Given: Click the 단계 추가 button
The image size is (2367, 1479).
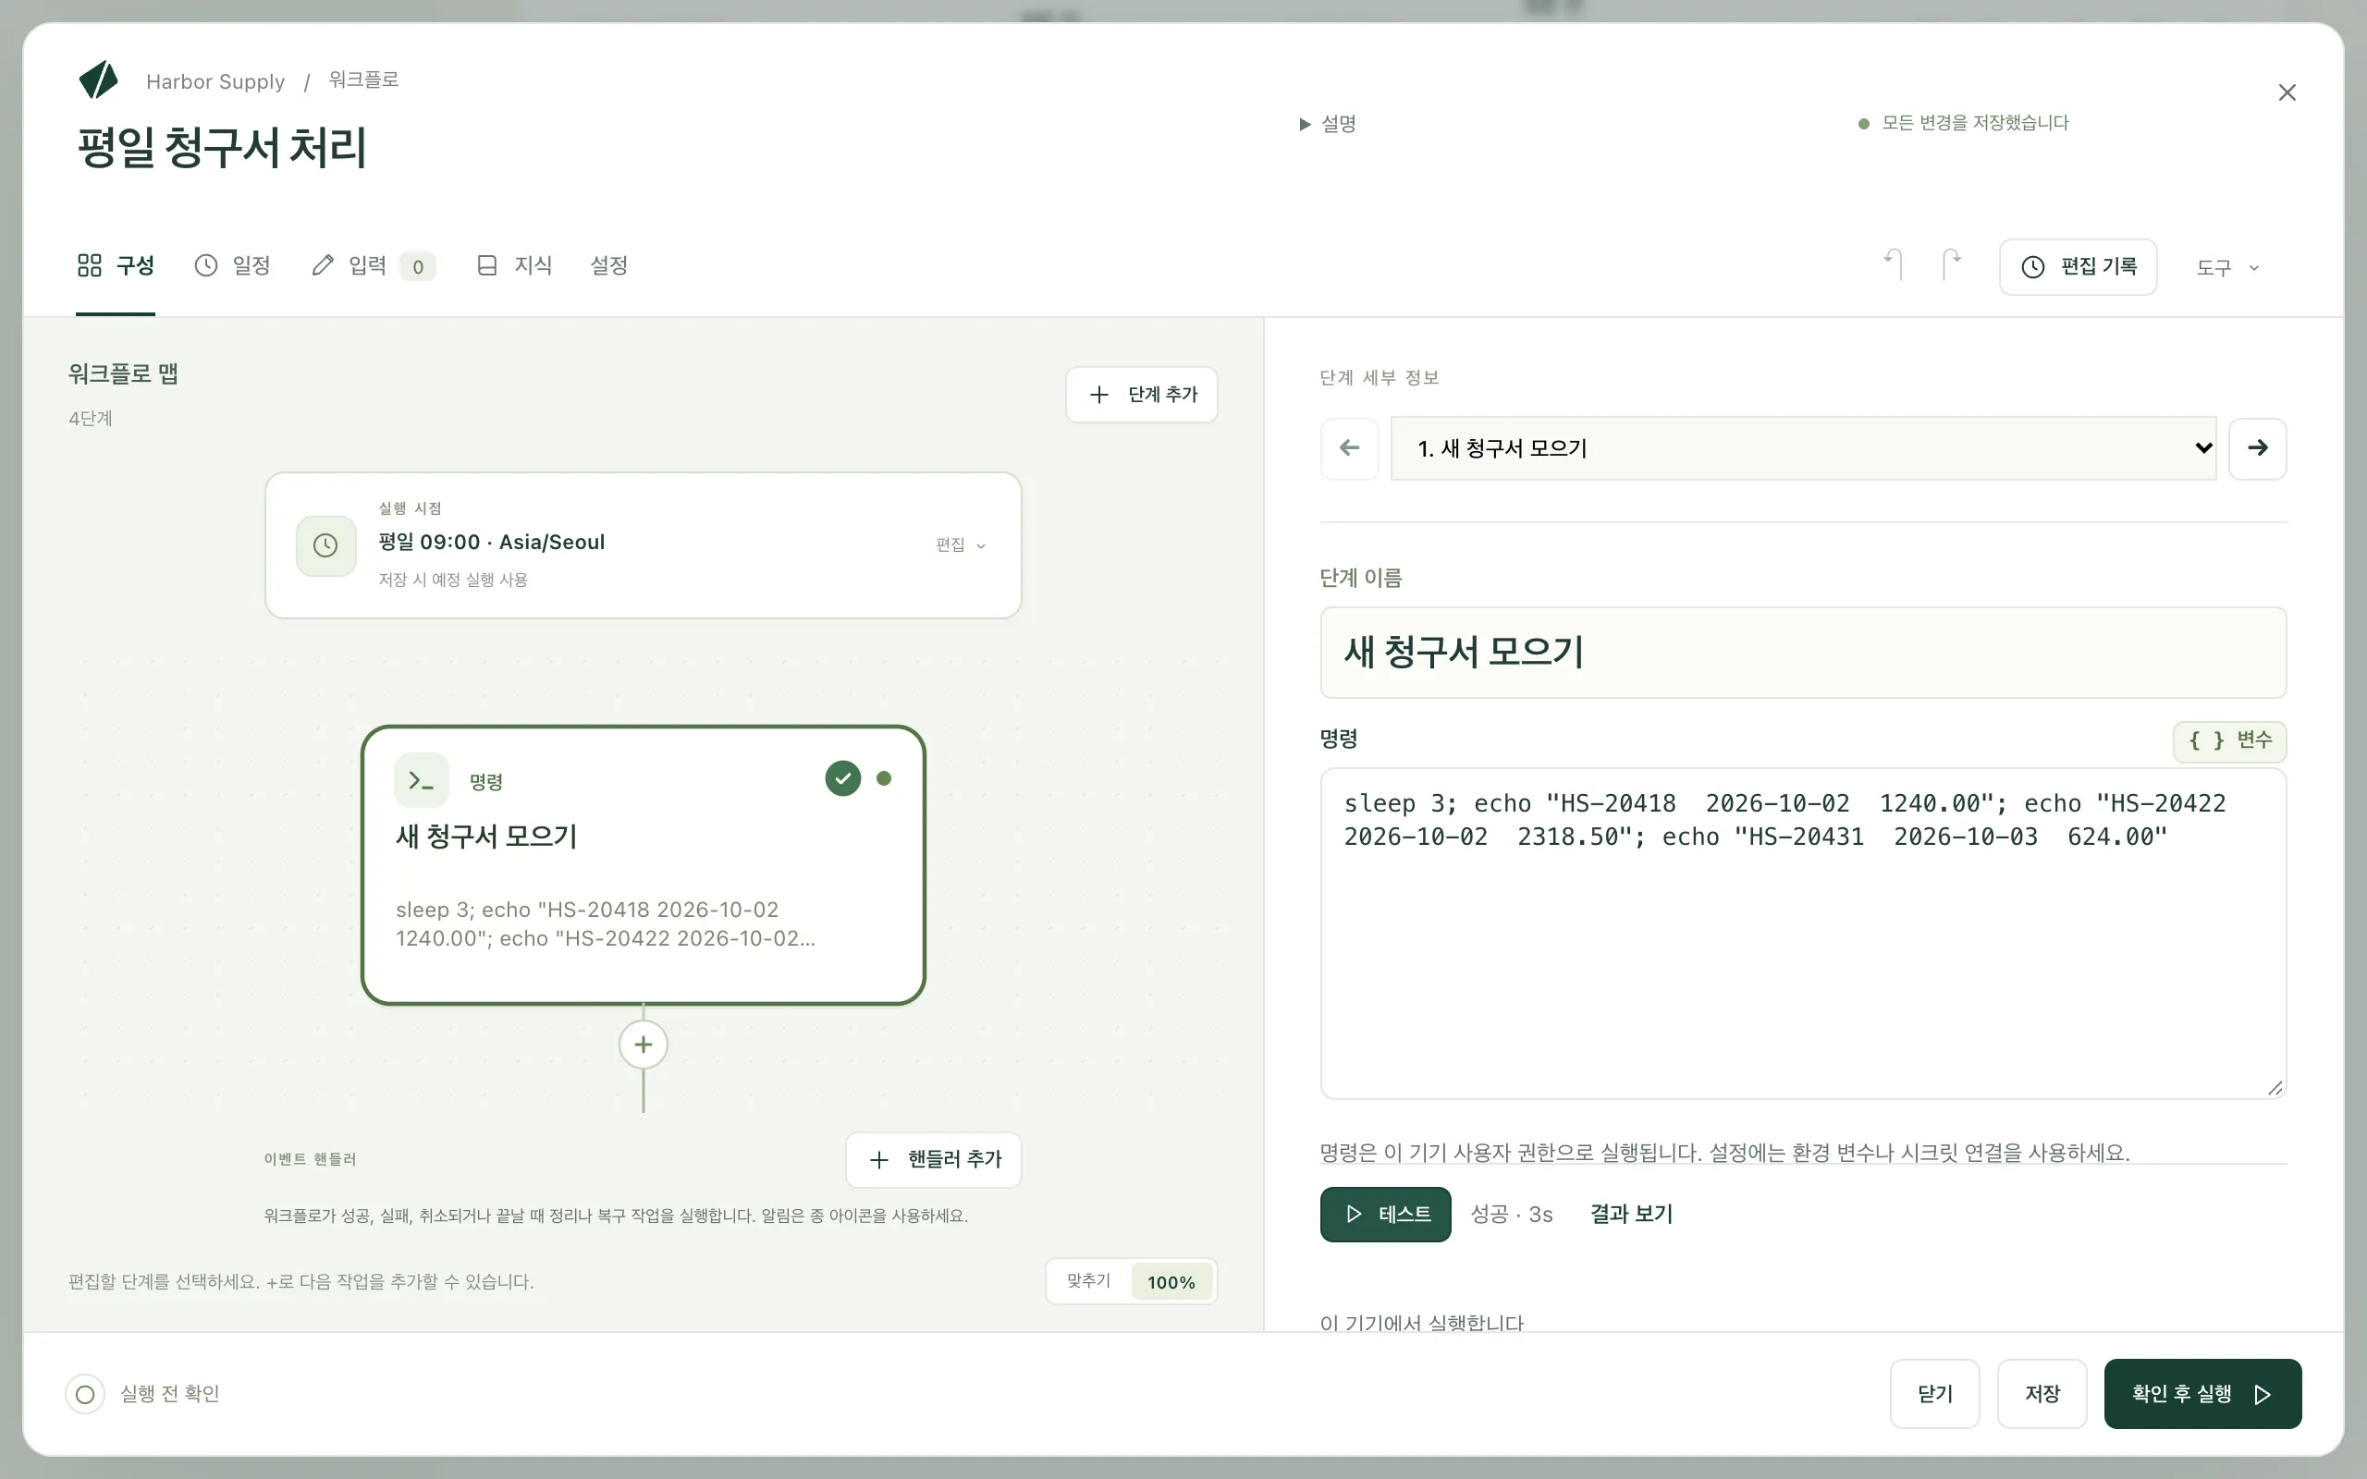Looking at the screenshot, I should pyautogui.click(x=1142, y=394).
